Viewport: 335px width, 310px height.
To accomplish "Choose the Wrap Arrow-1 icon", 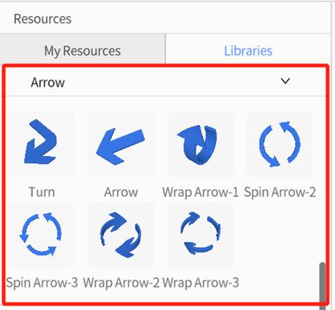I will pos(200,143).
